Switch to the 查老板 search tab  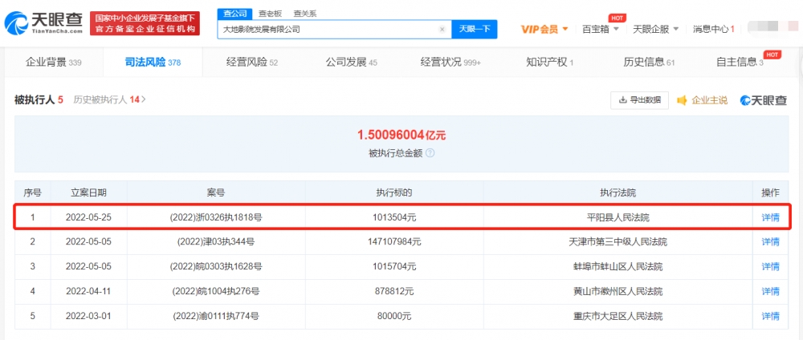click(269, 14)
